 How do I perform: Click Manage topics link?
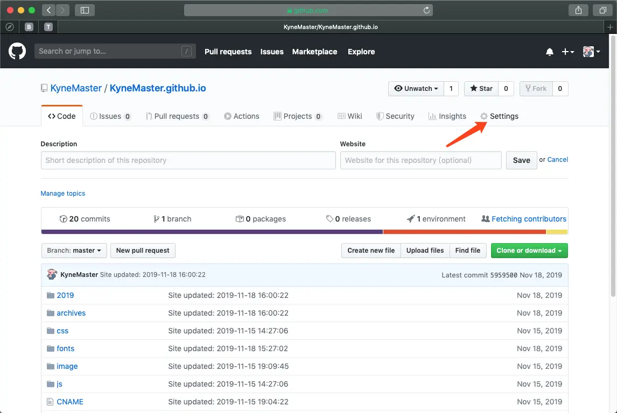[x=63, y=194]
